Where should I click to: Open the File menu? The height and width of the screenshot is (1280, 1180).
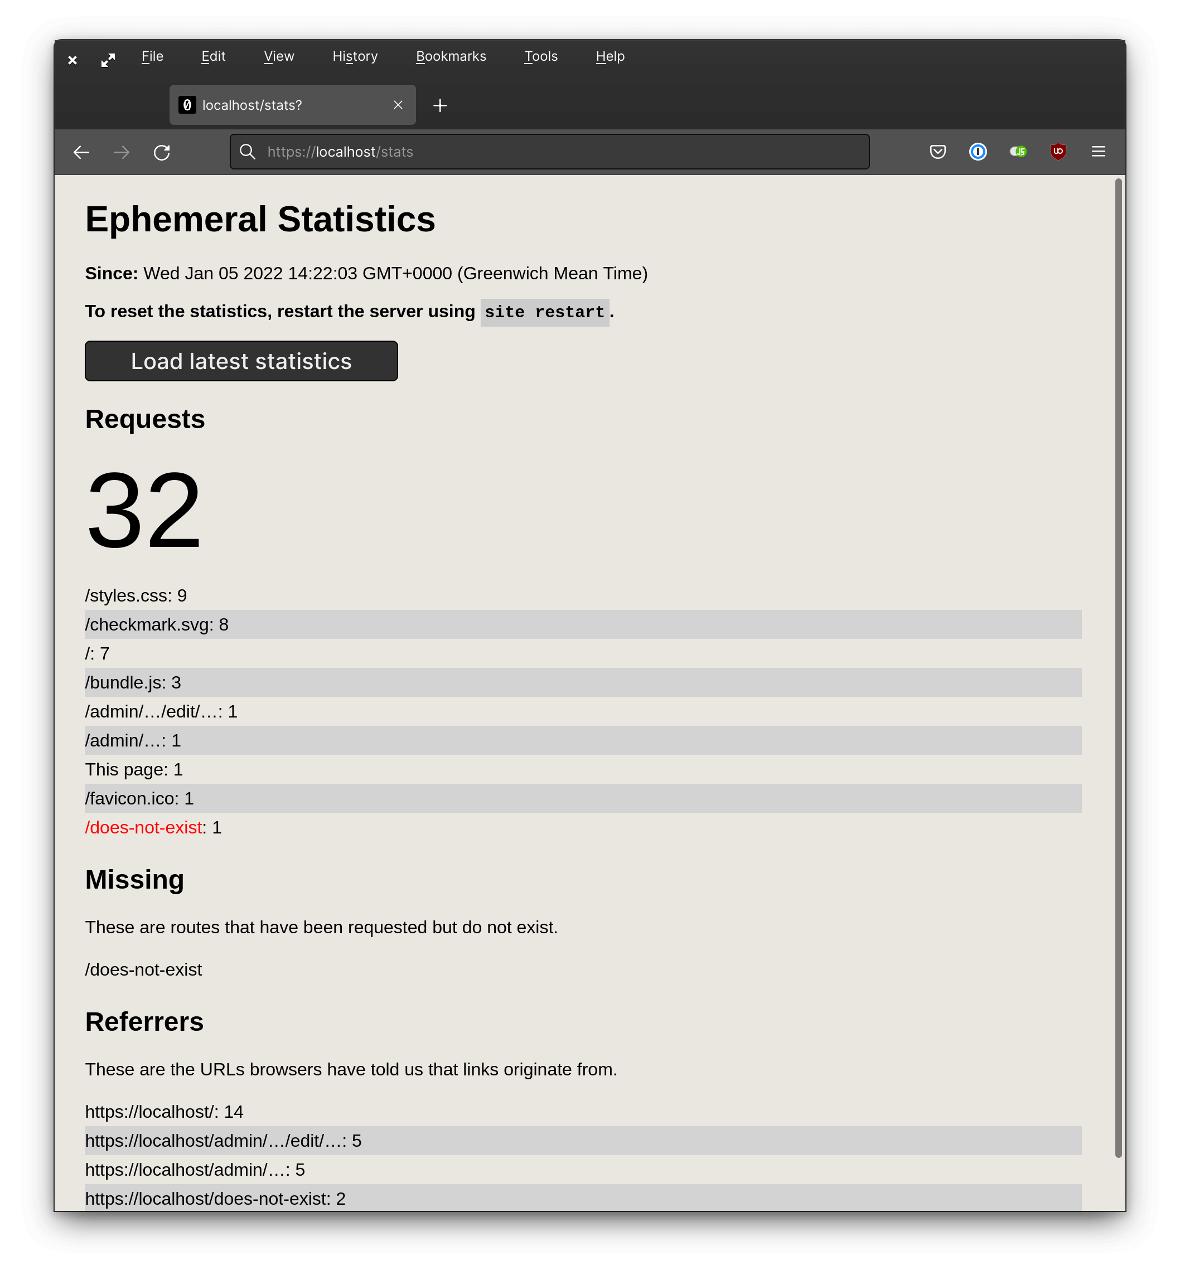(x=152, y=56)
